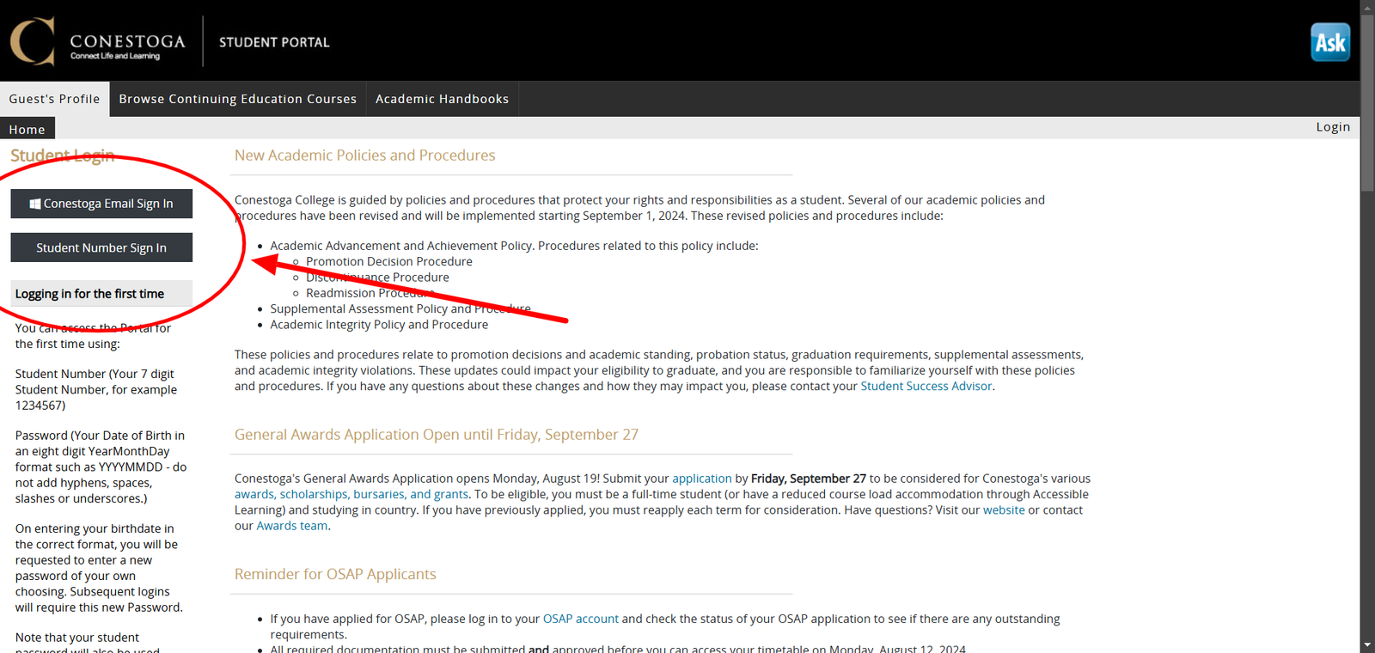This screenshot has width=1375, height=653.
Task: Click Promotion Decision Procedure list item
Action: (389, 261)
